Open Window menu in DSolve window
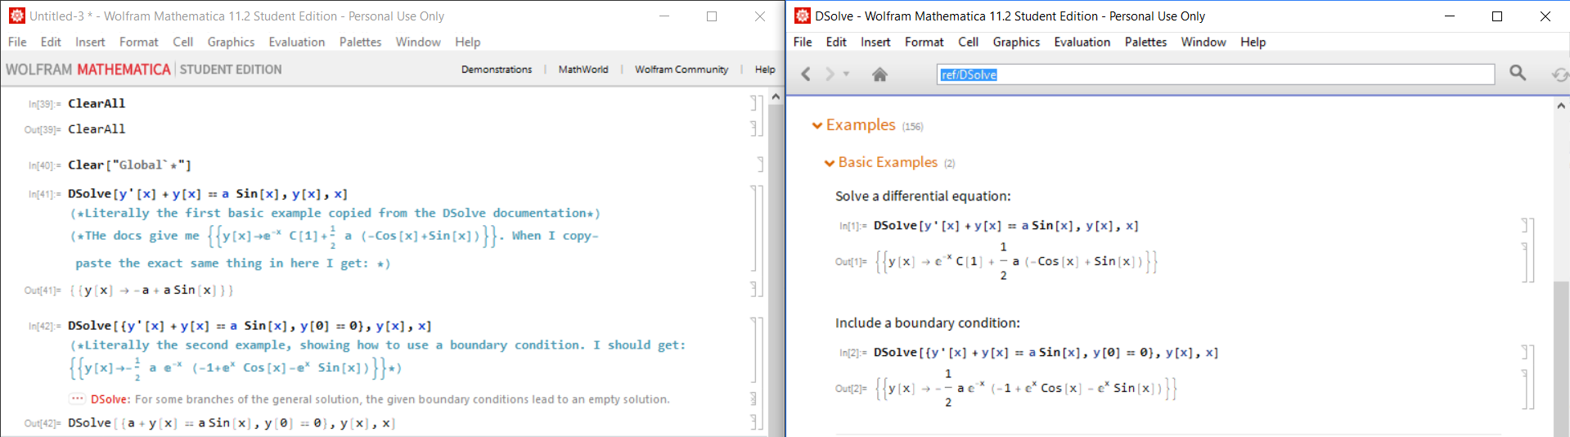The image size is (1570, 437). click(1203, 42)
